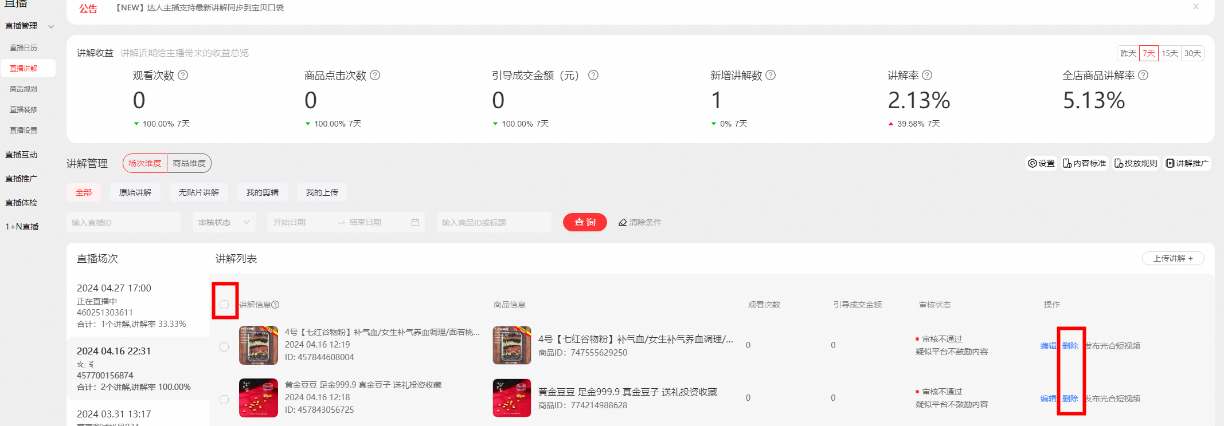
Task: Select the 我的剪辑 filter tab
Action: click(x=263, y=192)
